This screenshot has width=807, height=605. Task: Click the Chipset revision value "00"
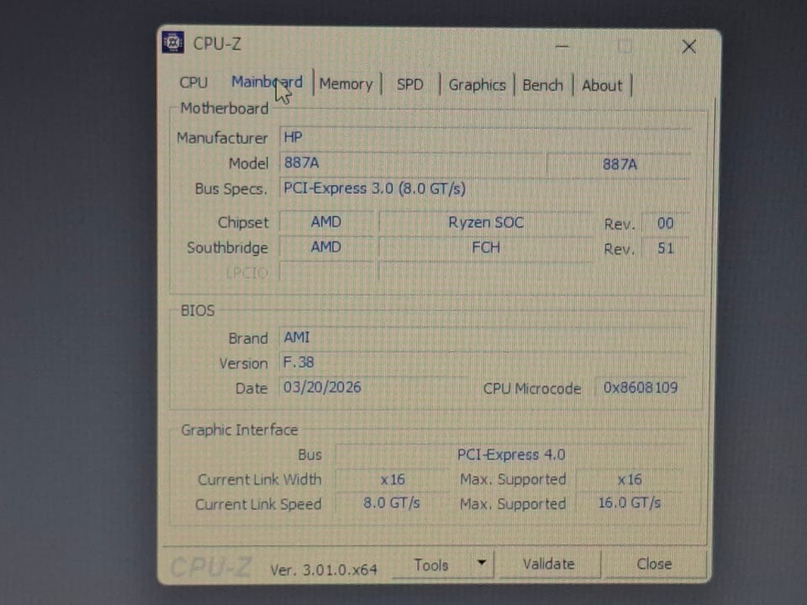point(665,224)
